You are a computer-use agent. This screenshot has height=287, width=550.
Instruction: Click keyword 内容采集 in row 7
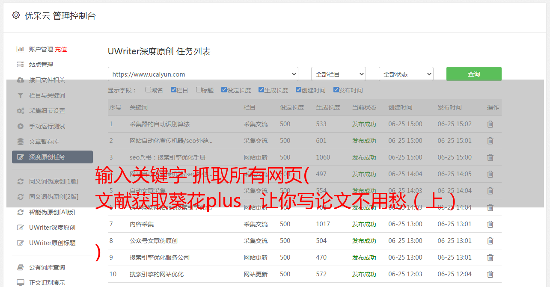(142, 224)
